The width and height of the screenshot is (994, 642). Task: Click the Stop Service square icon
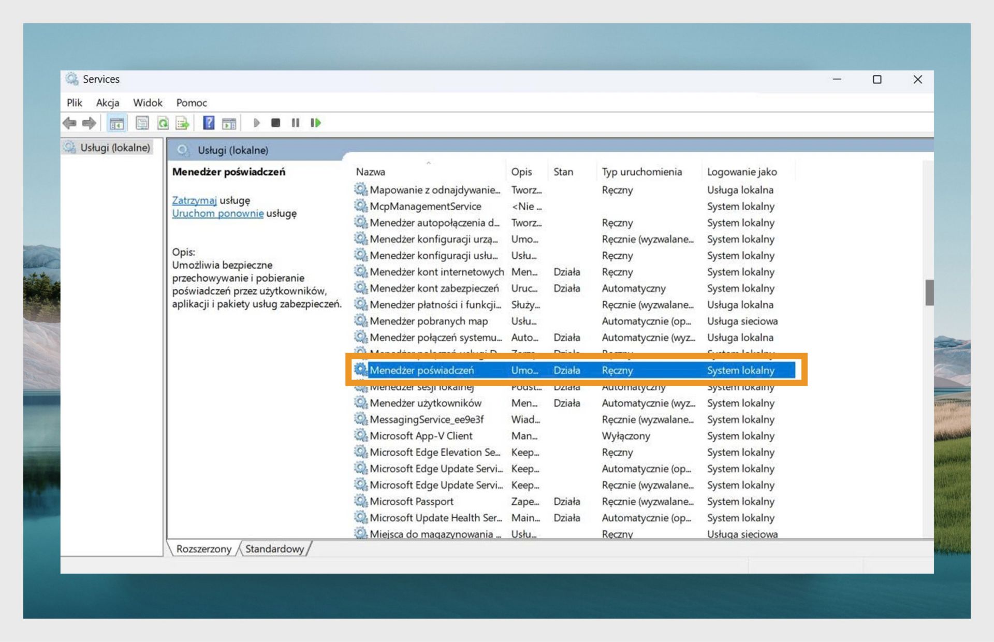point(275,123)
